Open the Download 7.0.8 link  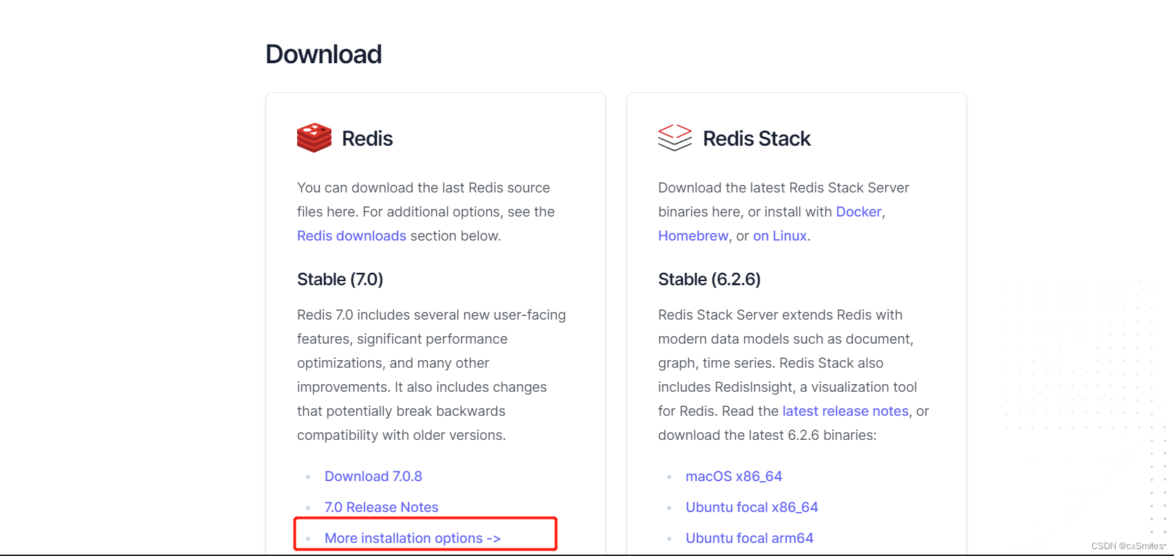tap(373, 476)
